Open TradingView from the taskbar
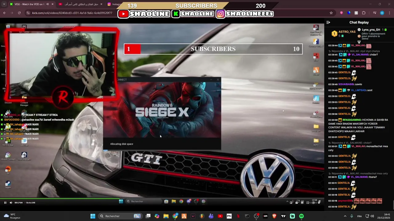Viewport: 394px width, 221px height. [283, 216]
